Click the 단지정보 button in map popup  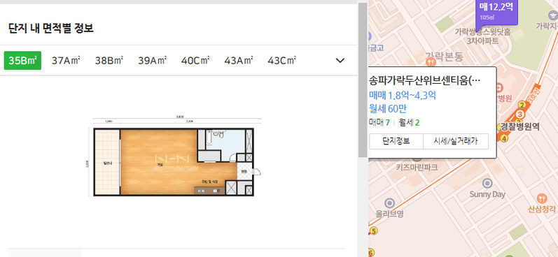pos(396,141)
